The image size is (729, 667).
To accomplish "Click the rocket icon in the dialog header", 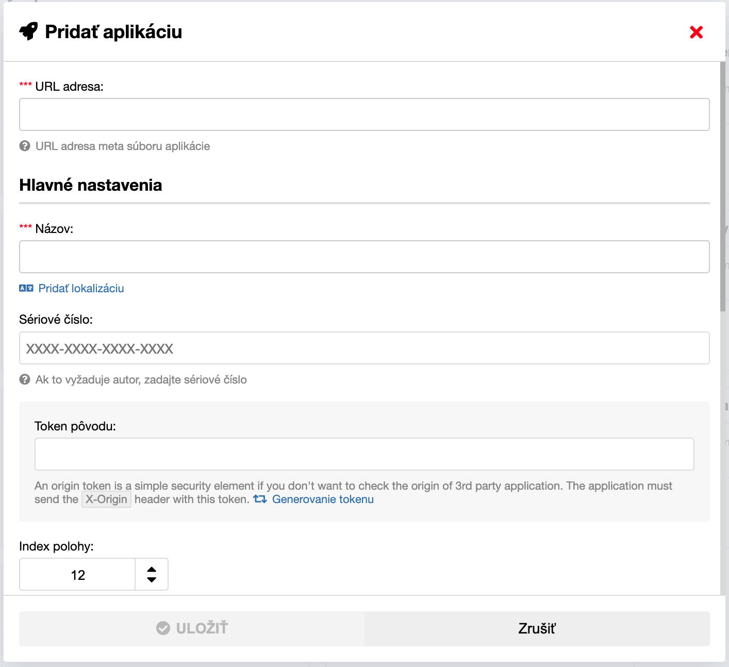I will (28, 31).
